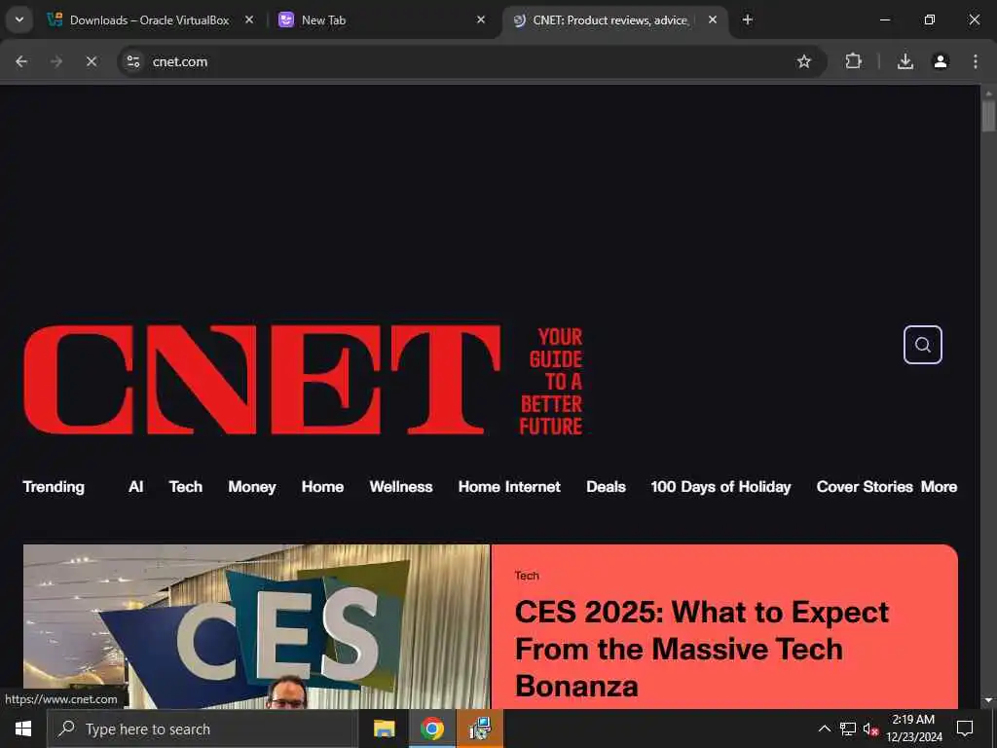Open the Chrome extensions puzzle icon
Screen dimensions: 997x748
pos(853,61)
